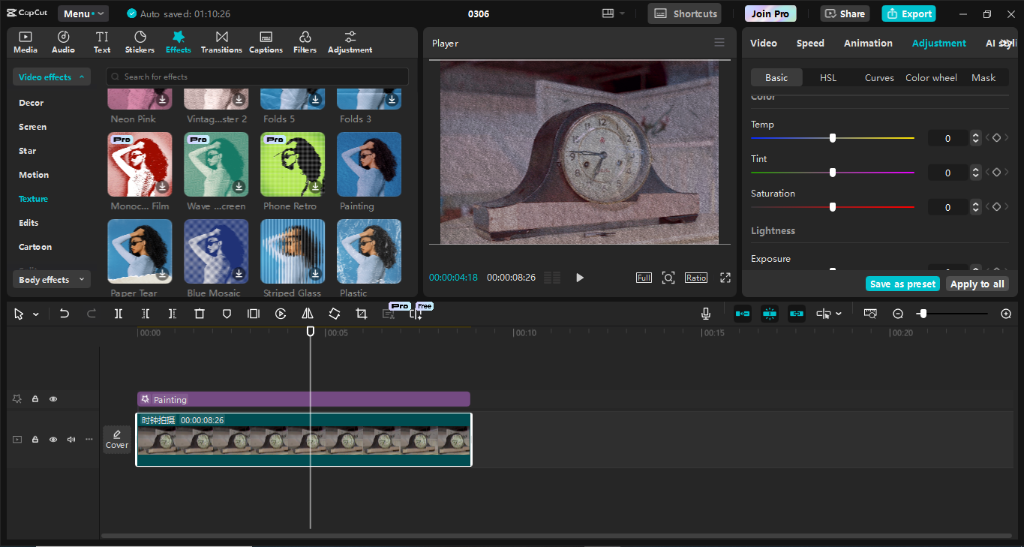Viewport: 1024px width, 547px height.
Task: Click the Undo arrow in the timeline toolbar
Action: click(65, 314)
